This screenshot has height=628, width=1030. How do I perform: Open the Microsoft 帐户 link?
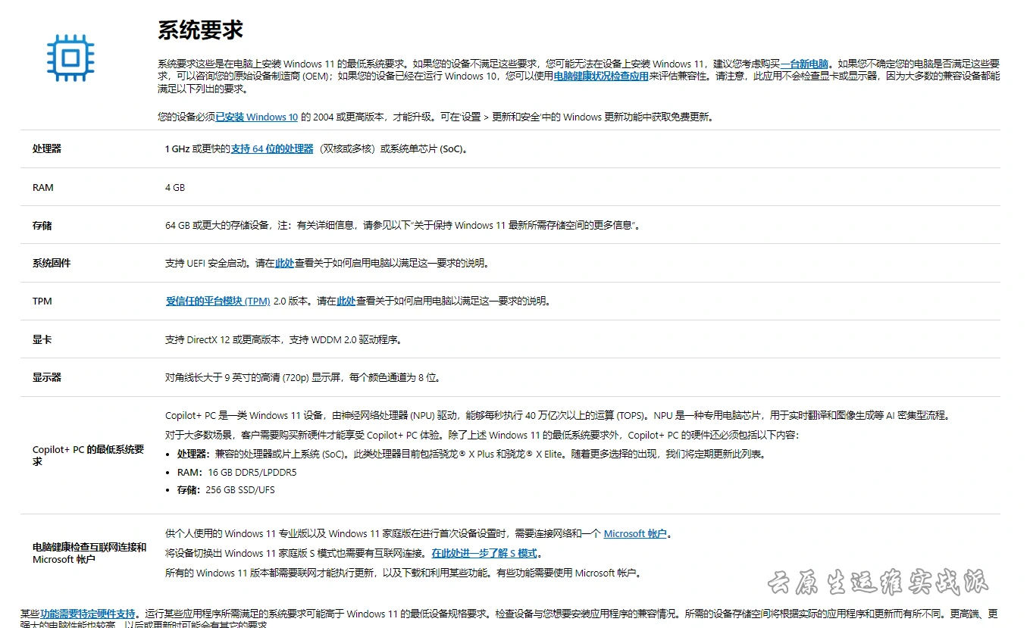[635, 533]
